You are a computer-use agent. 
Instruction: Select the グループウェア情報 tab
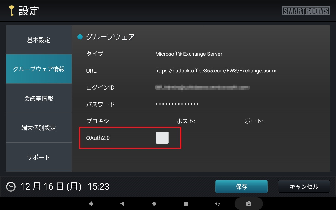39,69
